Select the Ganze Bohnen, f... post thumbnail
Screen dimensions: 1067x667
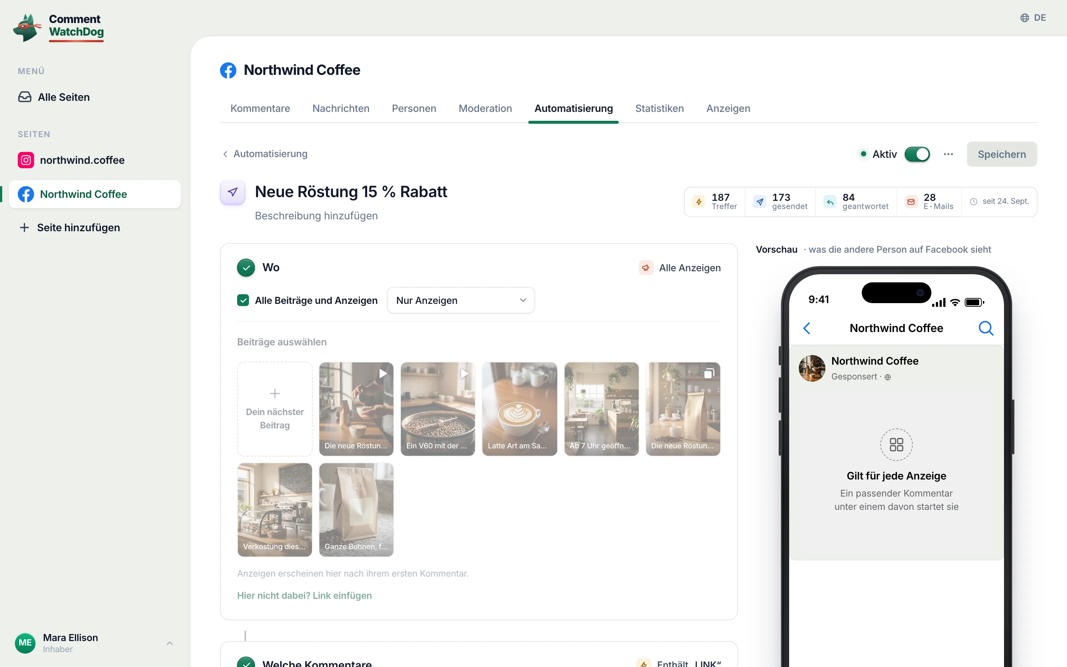pyautogui.click(x=356, y=510)
